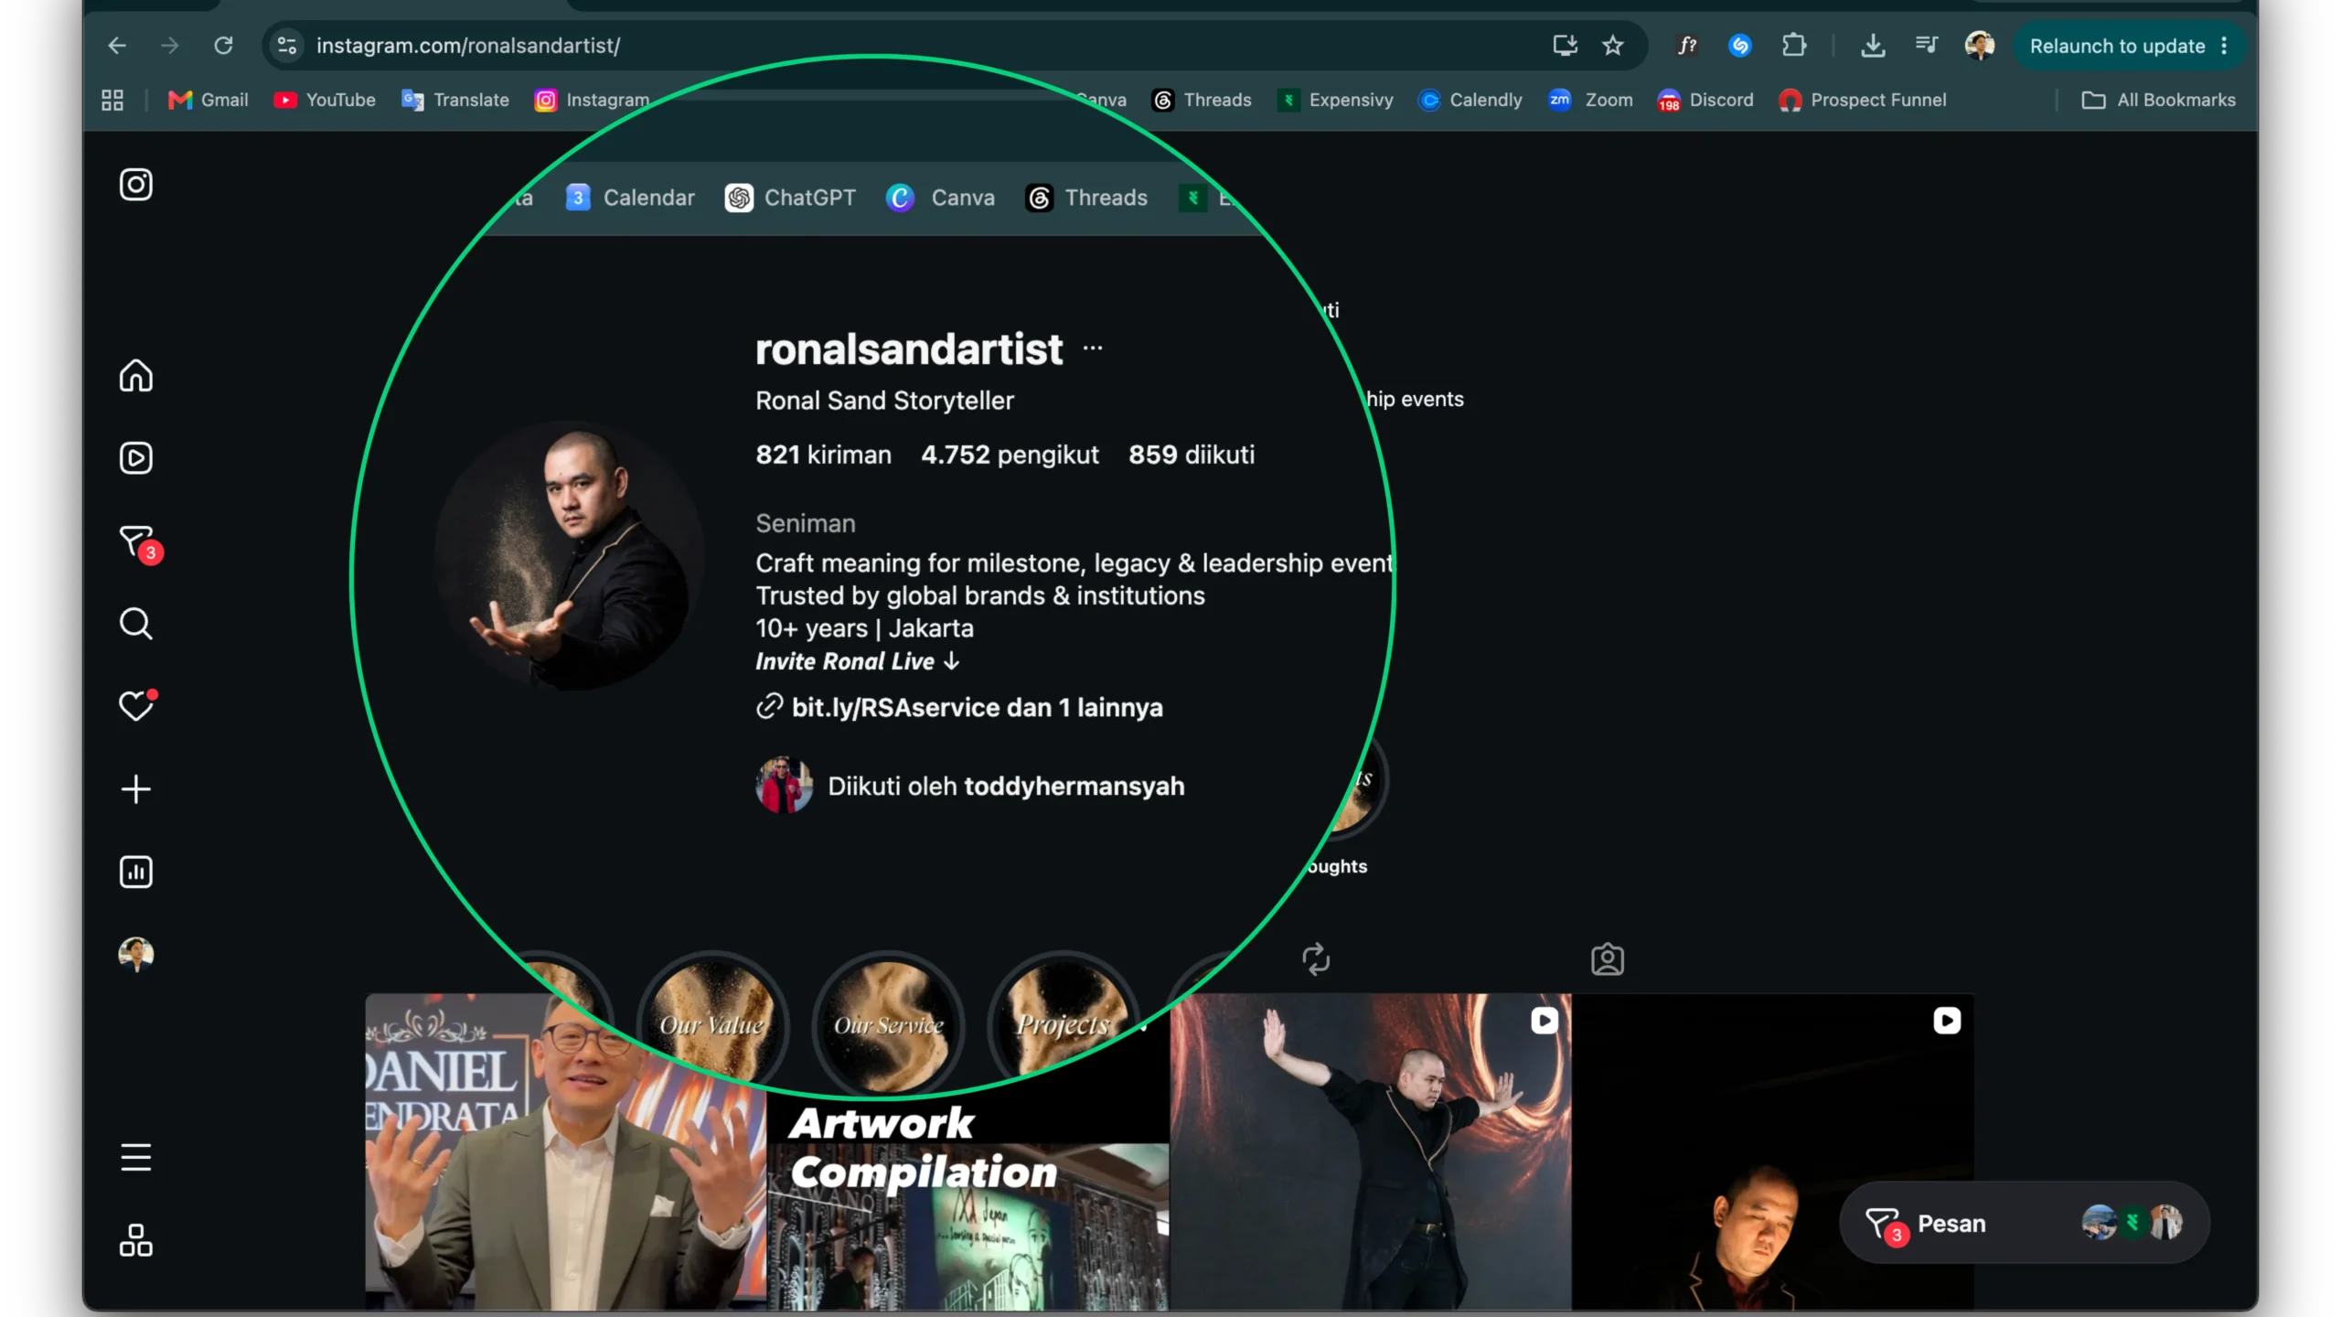Create a new post with plus icon
2341x1317 pixels.
[136, 789]
